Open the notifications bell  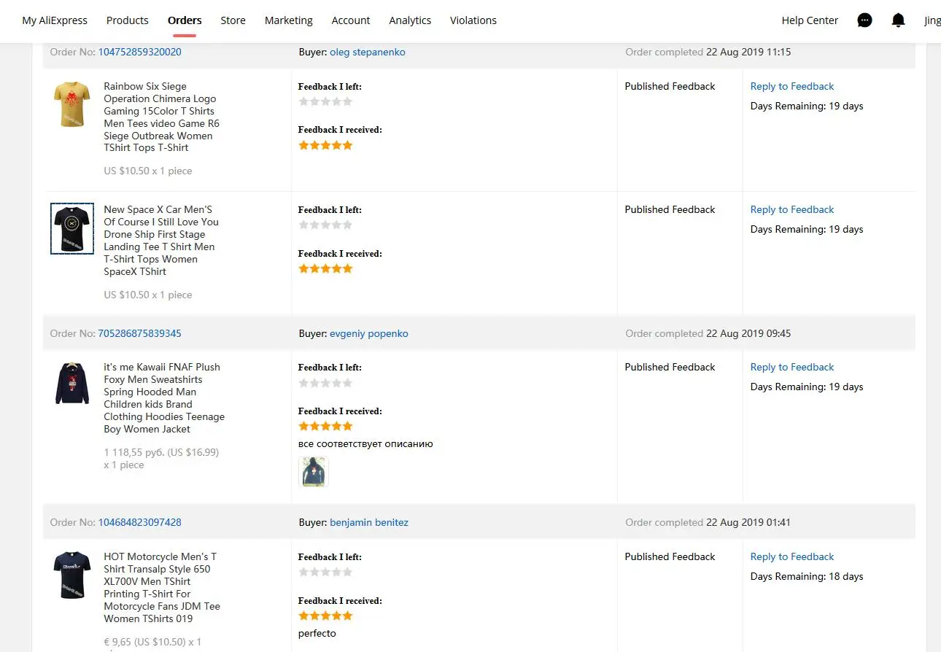click(x=898, y=20)
